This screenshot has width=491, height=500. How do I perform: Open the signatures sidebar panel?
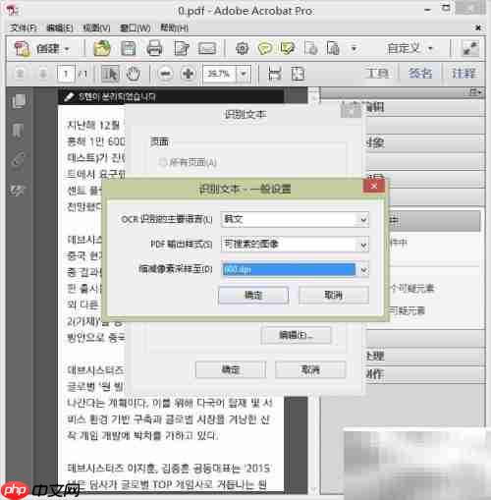(x=18, y=190)
